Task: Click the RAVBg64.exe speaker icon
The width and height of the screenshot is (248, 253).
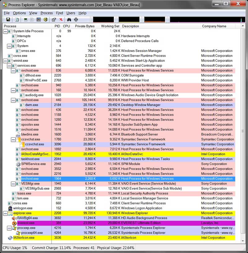Action: coord(14,218)
